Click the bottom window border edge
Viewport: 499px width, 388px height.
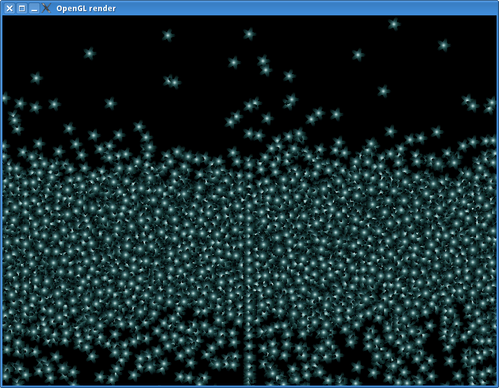(249, 386)
